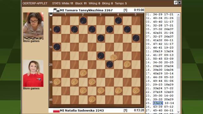Jump to black's move 12. 09-13
This screenshot has height=114, width=203.
tap(169, 55)
